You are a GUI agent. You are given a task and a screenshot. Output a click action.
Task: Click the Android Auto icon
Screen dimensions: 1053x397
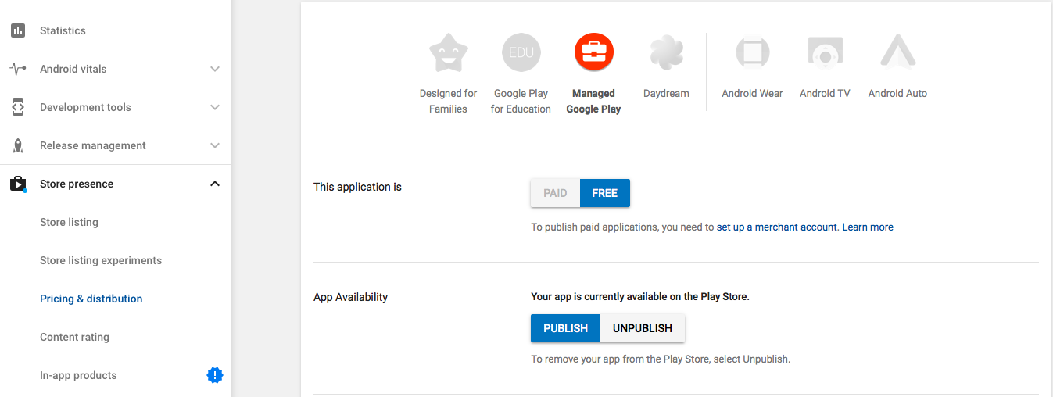click(x=897, y=53)
